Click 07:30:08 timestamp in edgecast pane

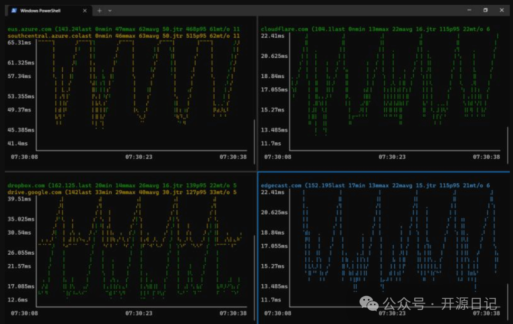(x=277, y=313)
